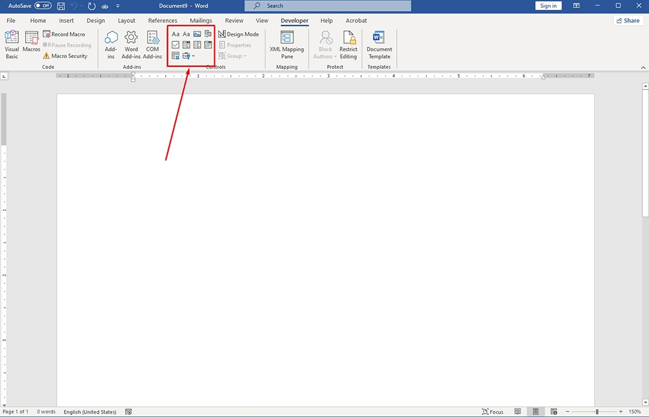Switch to the Home tab
649x417 pixels.
[x=38, y=20]
